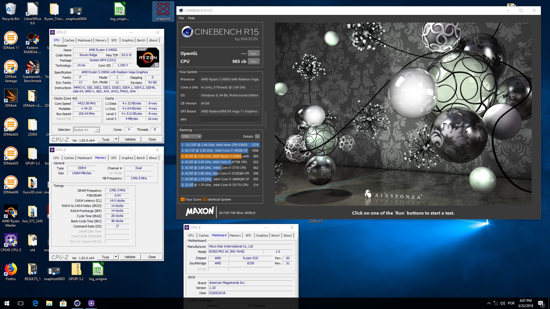Click Validate in CPU-Z Memory window

(x=130, y=257)
